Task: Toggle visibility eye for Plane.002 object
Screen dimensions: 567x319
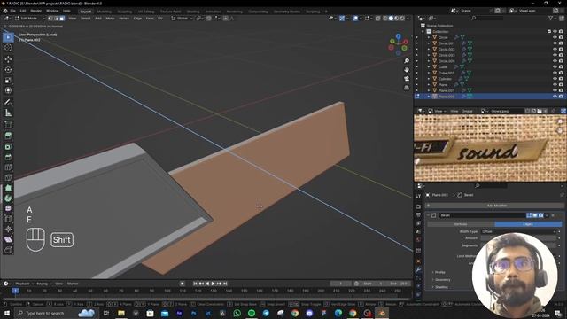Action: [555, 97]
